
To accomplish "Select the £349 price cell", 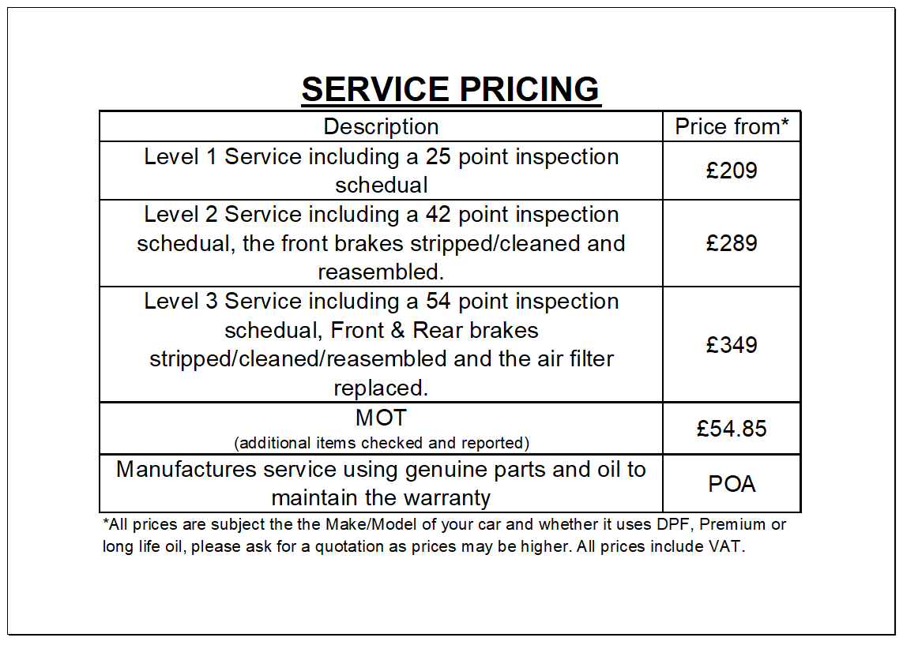I will point(732,345).
